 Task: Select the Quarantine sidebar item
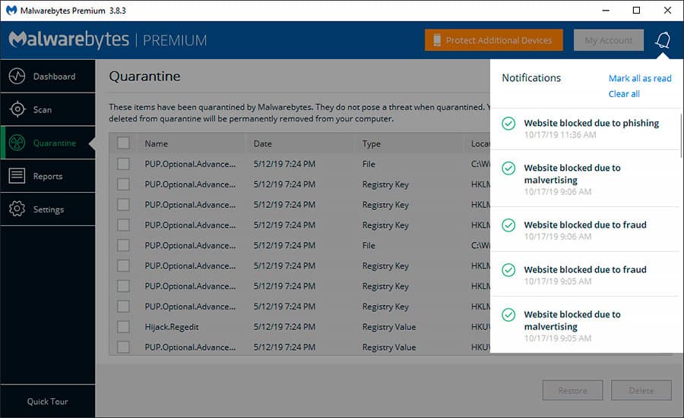tap(48, 143)
